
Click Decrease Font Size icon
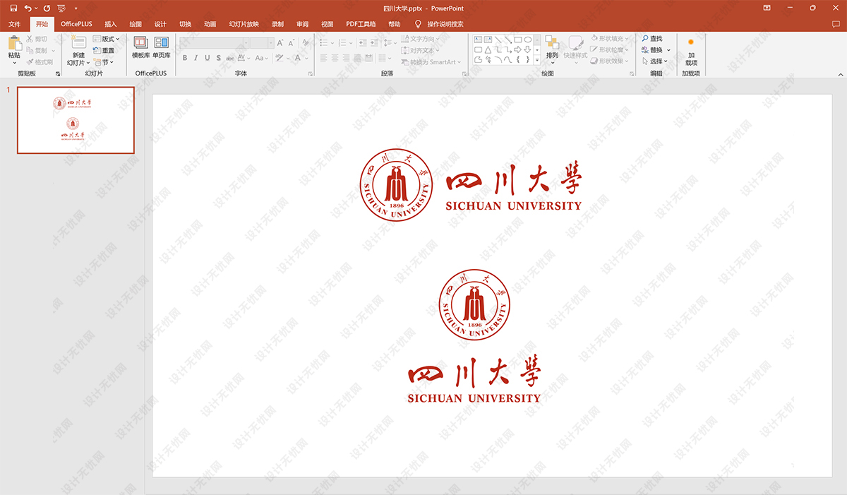(x=291, y=43)
